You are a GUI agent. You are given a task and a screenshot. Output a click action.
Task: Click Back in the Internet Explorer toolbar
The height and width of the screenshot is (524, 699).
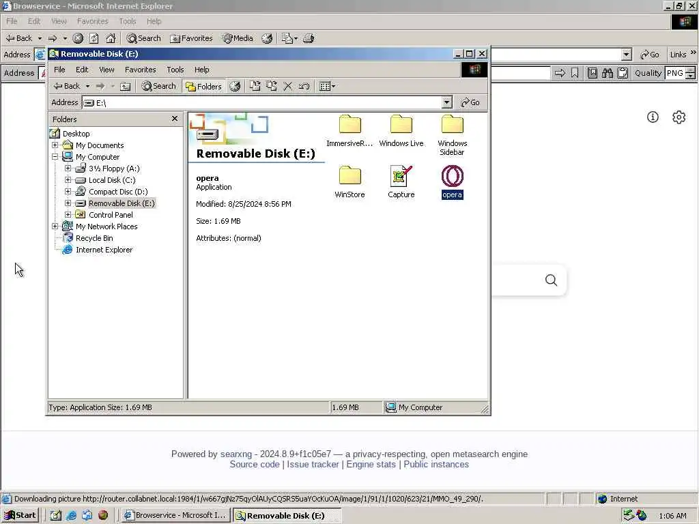18,38
